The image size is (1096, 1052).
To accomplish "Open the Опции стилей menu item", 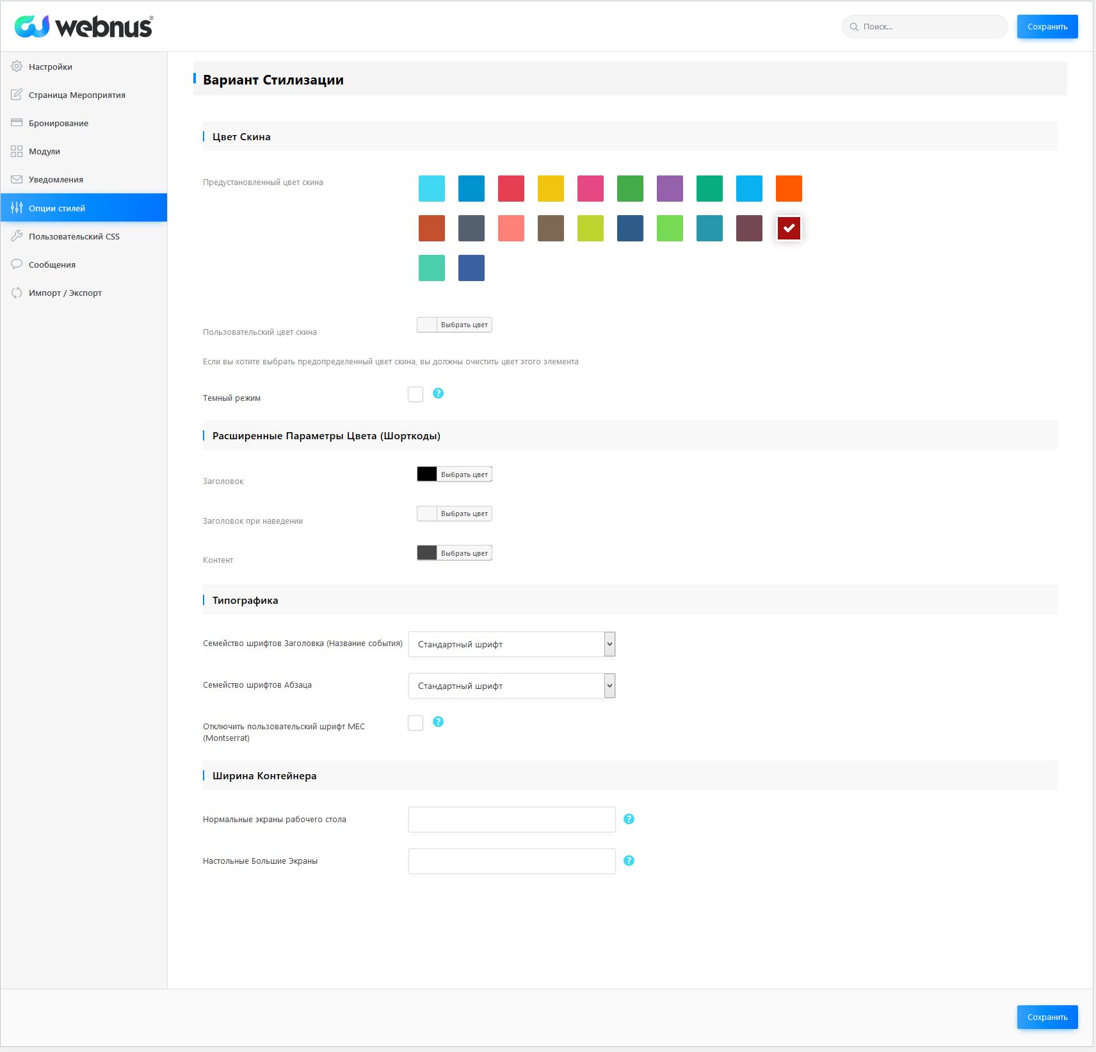I will 84,208.
